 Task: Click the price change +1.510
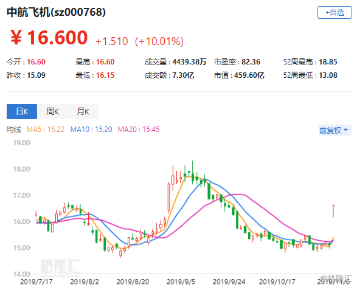pos(112,41)
